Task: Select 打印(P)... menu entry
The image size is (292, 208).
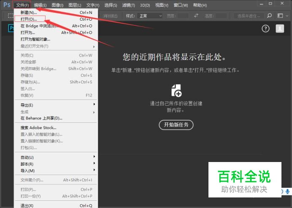Action: coord(56,189)
